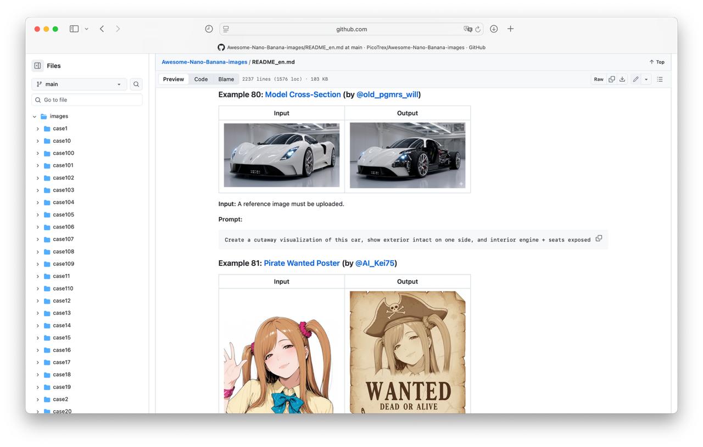The width and height of the screenshot is (703, 447).
Task: Copy the cutaway prompt code block
Action: tap(599, 238)
